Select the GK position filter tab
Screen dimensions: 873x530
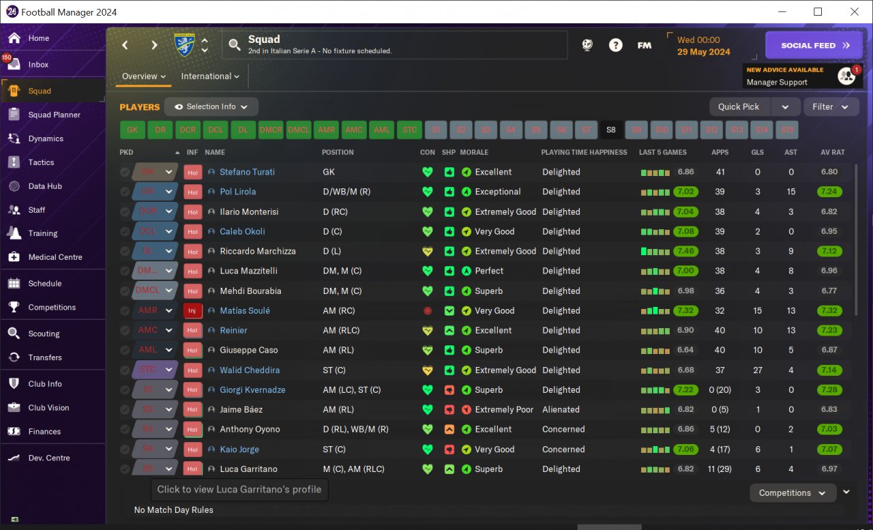(132, 130)
